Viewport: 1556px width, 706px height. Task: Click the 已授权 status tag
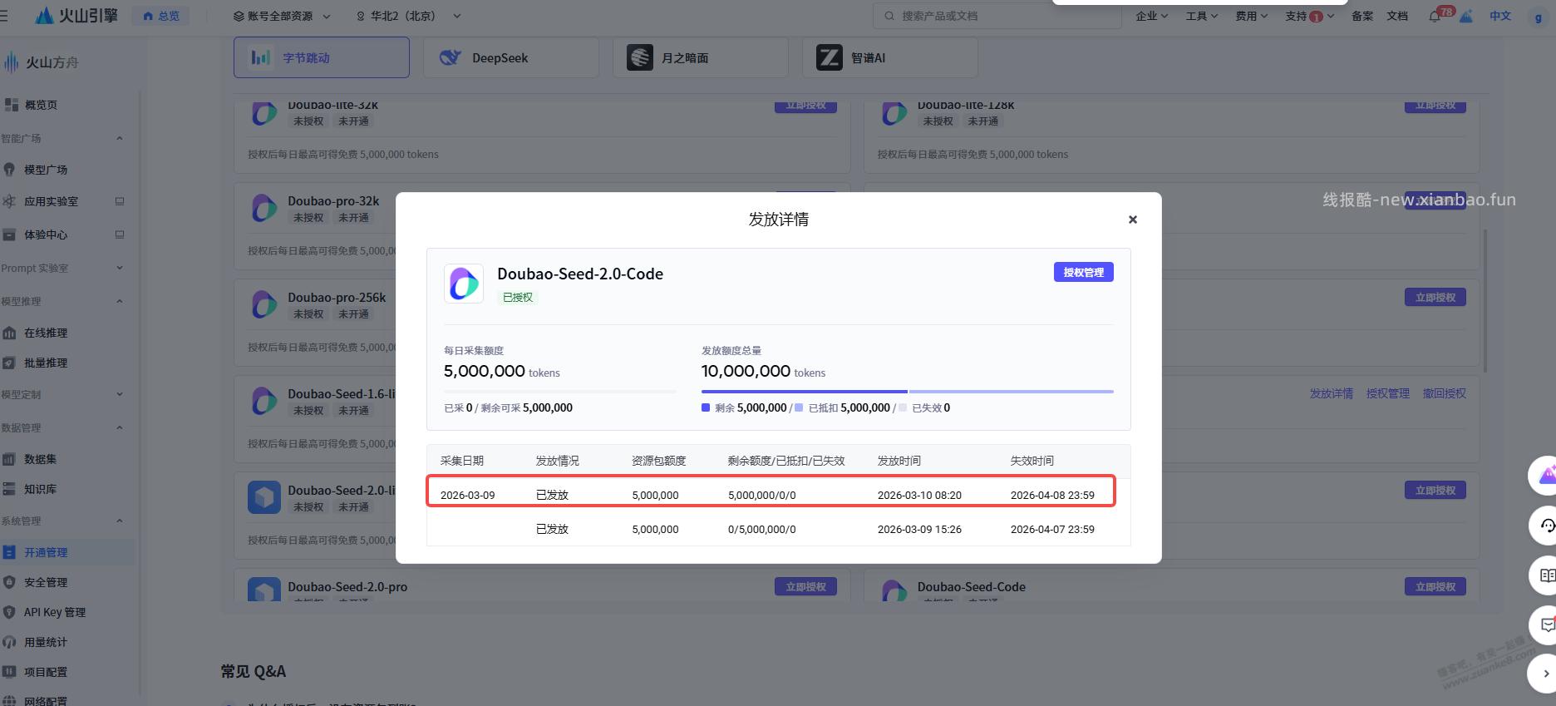point(518,297)
